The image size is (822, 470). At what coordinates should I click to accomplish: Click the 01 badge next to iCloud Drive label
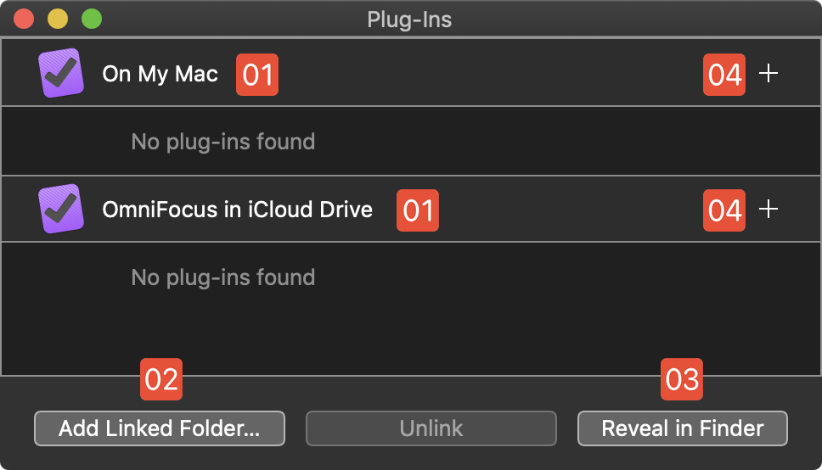tap(418, 210)
